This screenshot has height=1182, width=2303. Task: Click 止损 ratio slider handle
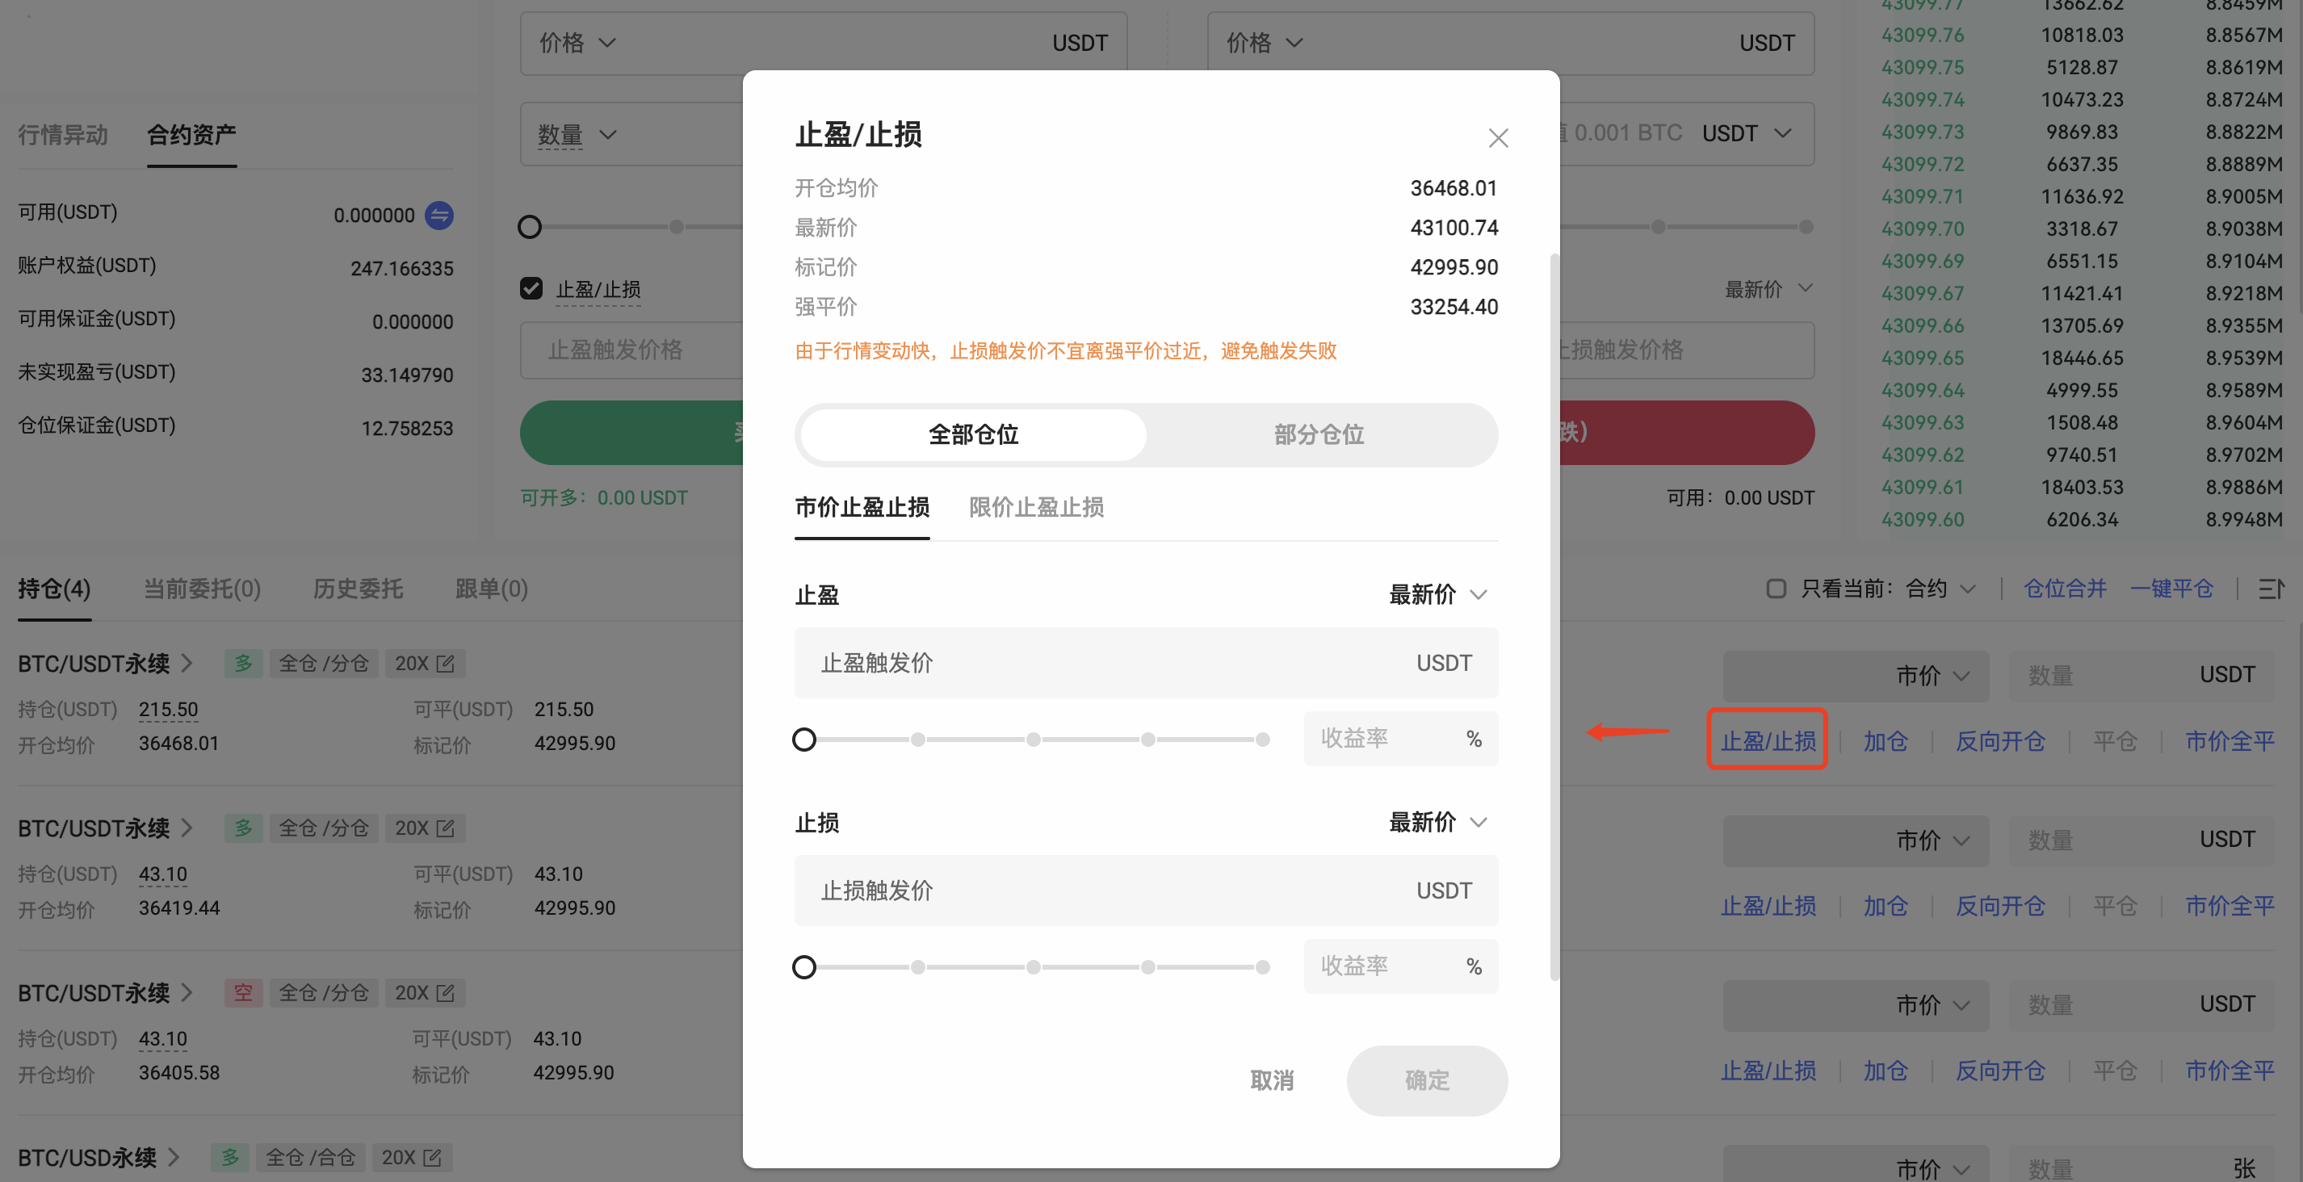803,966
